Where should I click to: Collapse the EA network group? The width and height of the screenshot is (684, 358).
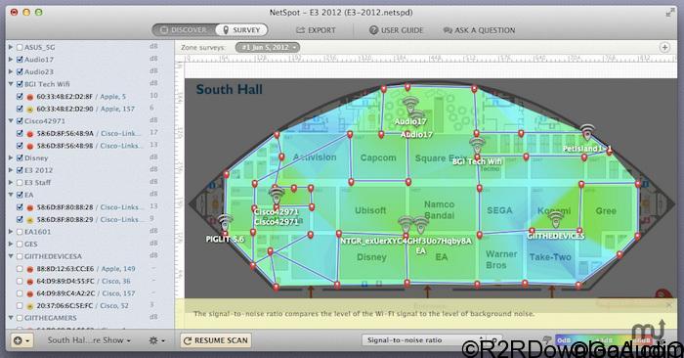click(x=11, y=195)
